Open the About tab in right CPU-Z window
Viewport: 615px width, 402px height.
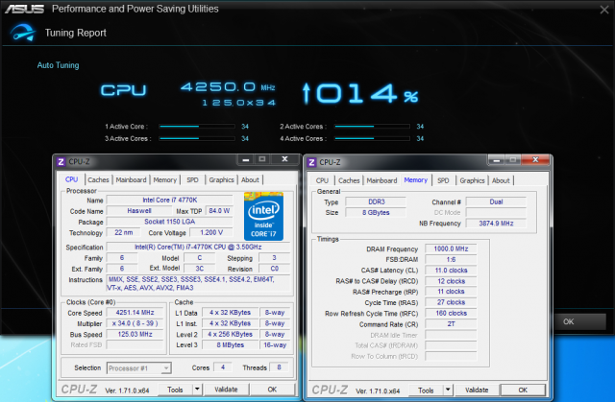click(x=501, y=180)
